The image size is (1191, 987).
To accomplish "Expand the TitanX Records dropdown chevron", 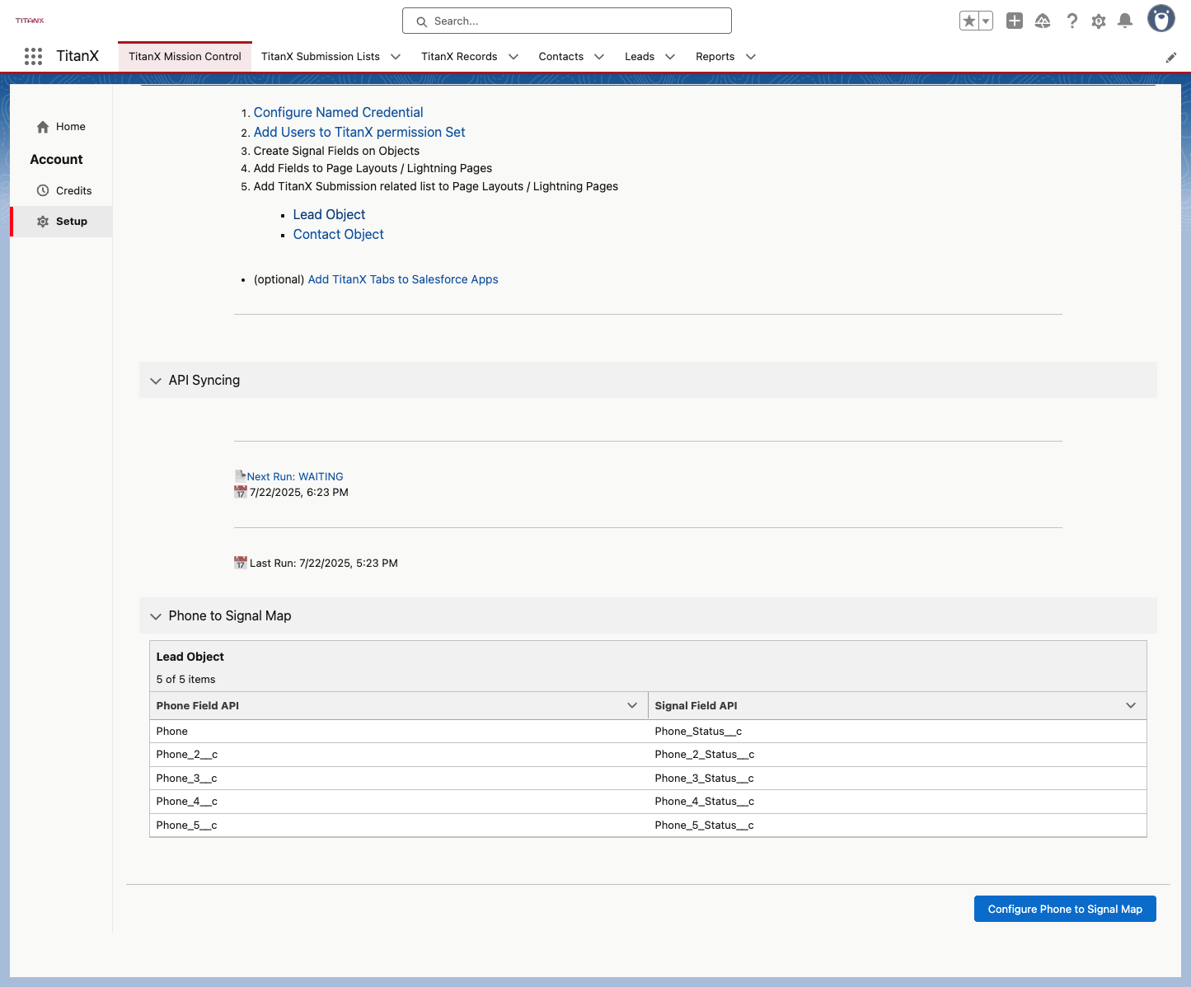I will point(513,57).
